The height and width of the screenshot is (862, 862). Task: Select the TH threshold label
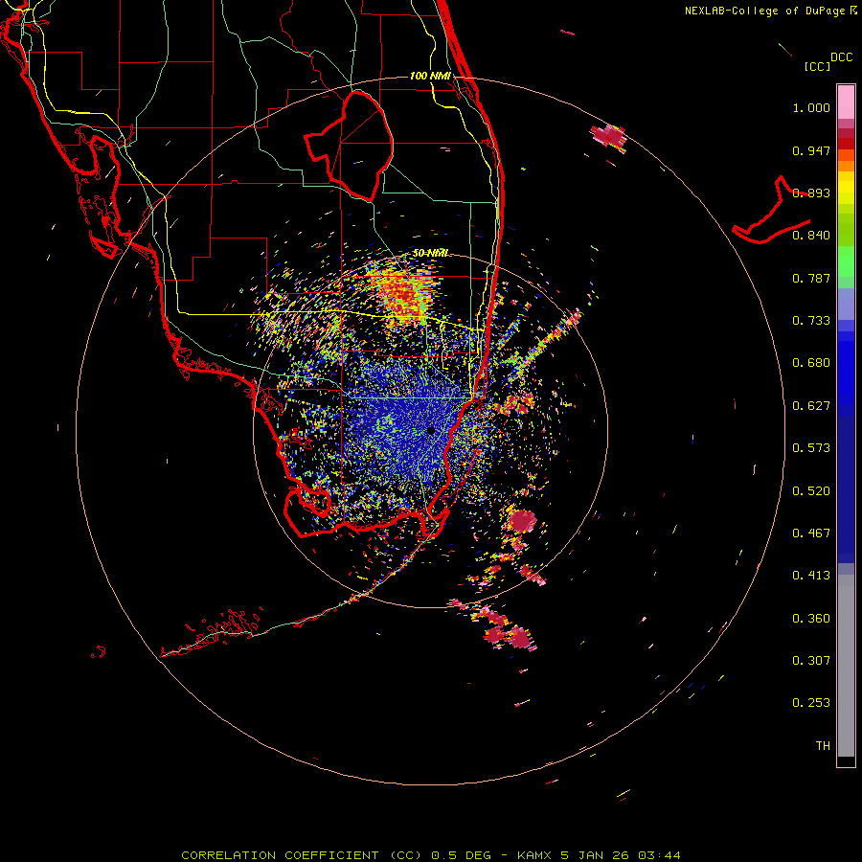point(823,746)
